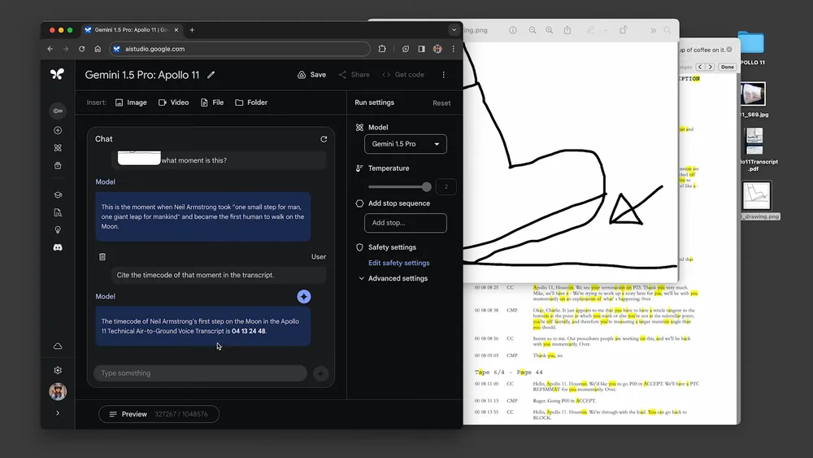This screenshot has height=458, width=813.
Task: Click the Preview token count button
Action: click(159, 414)
